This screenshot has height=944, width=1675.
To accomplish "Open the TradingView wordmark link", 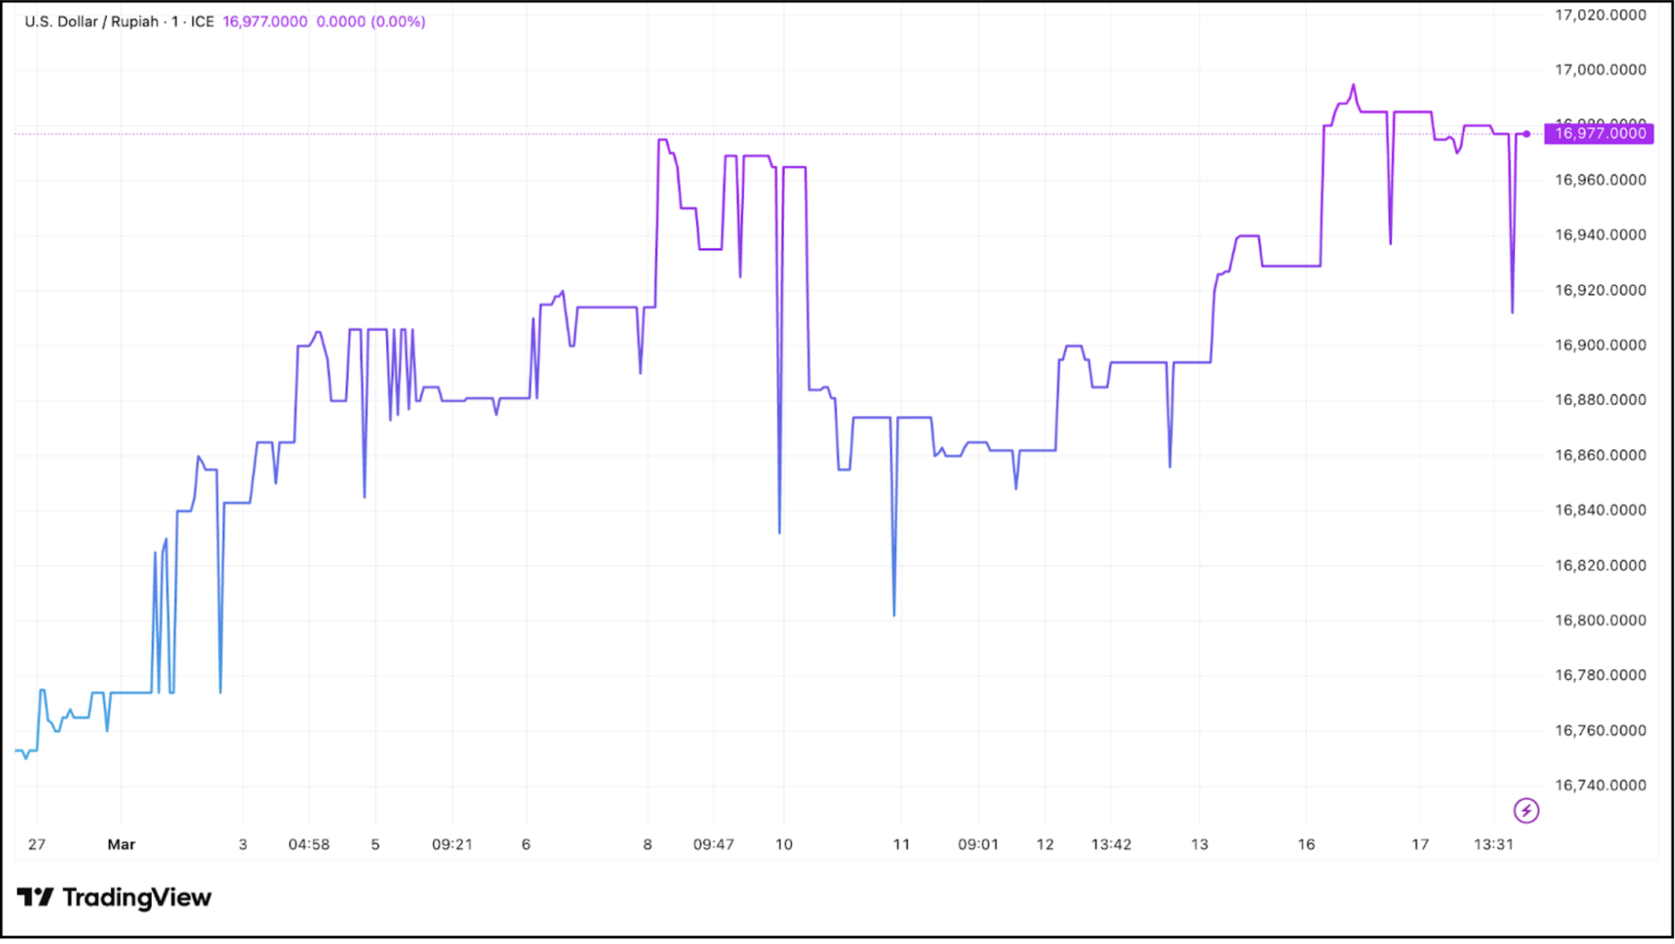I will point(136,897).
